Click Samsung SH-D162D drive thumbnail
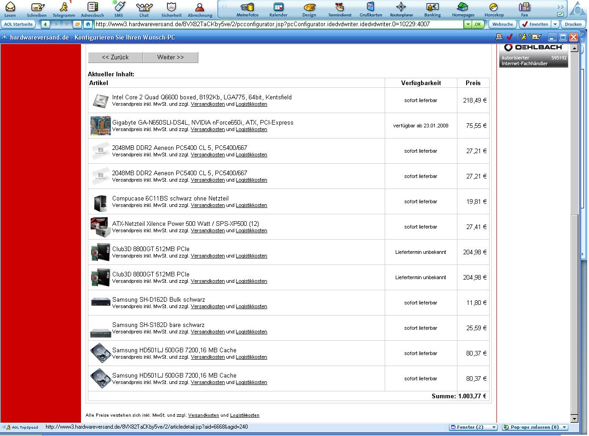This screenshot has width=589, height=436. (x=100, y=302)
